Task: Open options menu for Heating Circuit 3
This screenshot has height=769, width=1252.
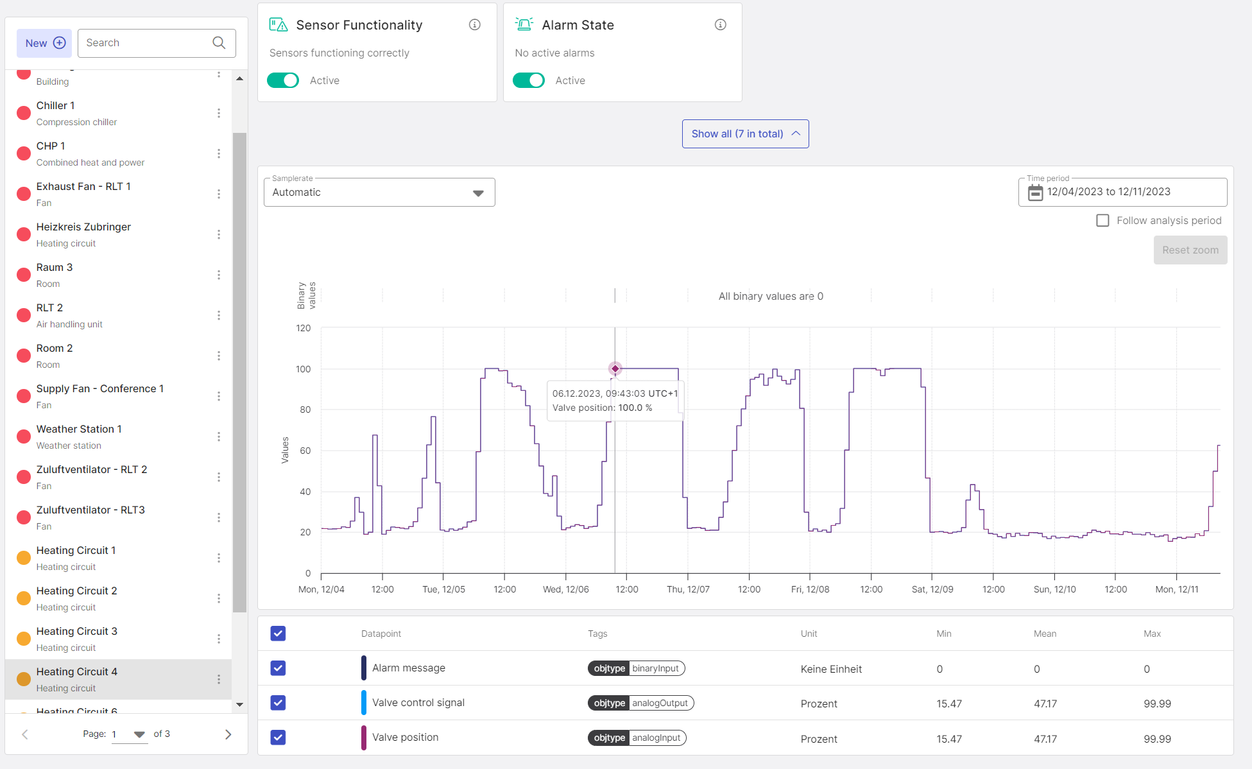Action: (x=219, y=639)
